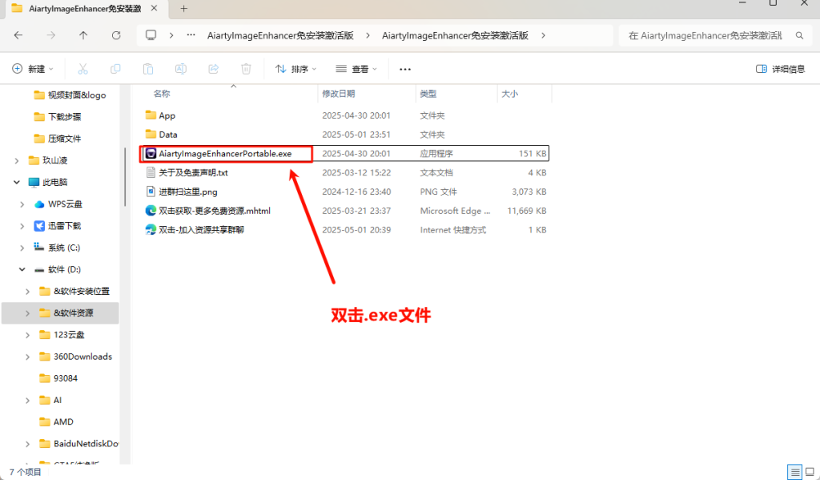
Task: Click the search box for this folder
Action: pos(715,35)
